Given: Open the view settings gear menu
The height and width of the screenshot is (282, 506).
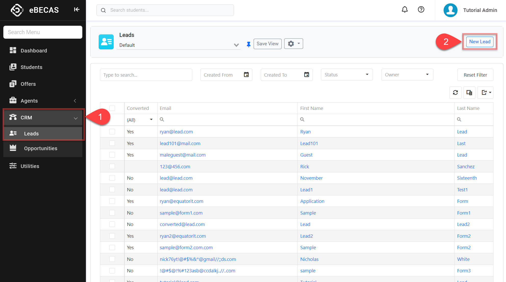Looking at the screenshot, I should [293, 44].
